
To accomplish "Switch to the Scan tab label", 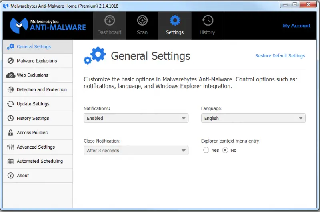I will point(142,32).
